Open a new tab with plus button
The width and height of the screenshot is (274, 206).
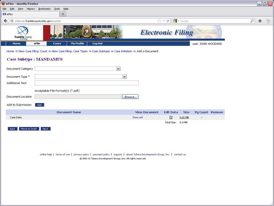[63, 14]
